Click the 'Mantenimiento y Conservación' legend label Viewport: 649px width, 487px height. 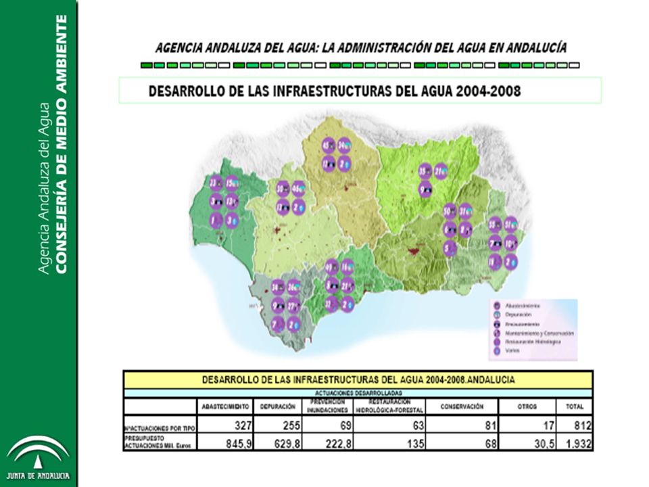pyautogui.click(x=539, y=333)
